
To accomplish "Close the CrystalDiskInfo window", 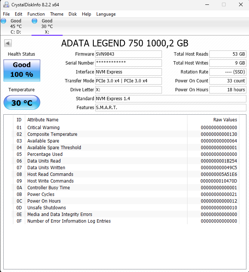I will tap(241, 5).
